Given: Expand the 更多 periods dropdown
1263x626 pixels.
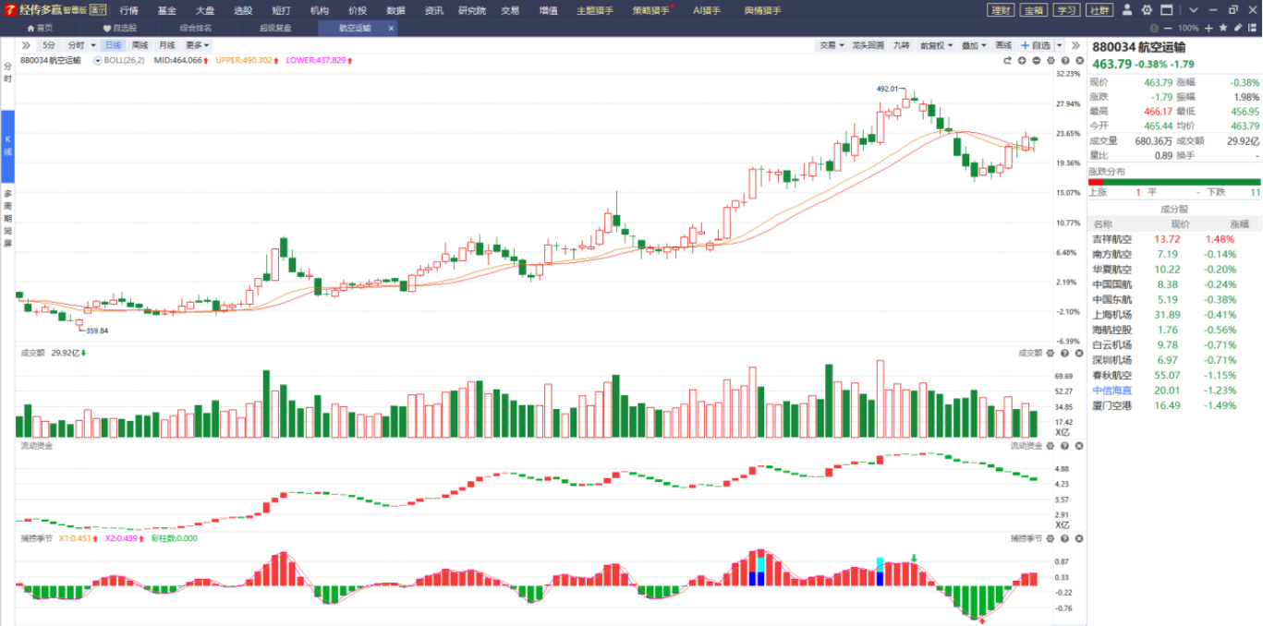Looking at the screenshot, I should coord(198,45).
